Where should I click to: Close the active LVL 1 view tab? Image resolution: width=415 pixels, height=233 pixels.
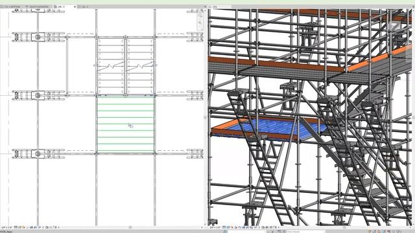coord(75,6)
